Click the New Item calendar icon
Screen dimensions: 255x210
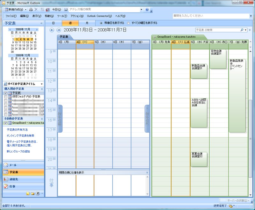click(6, 10)
